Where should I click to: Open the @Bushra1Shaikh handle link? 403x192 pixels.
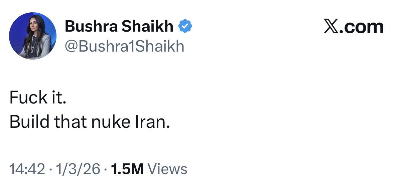[x=124, y=46]
